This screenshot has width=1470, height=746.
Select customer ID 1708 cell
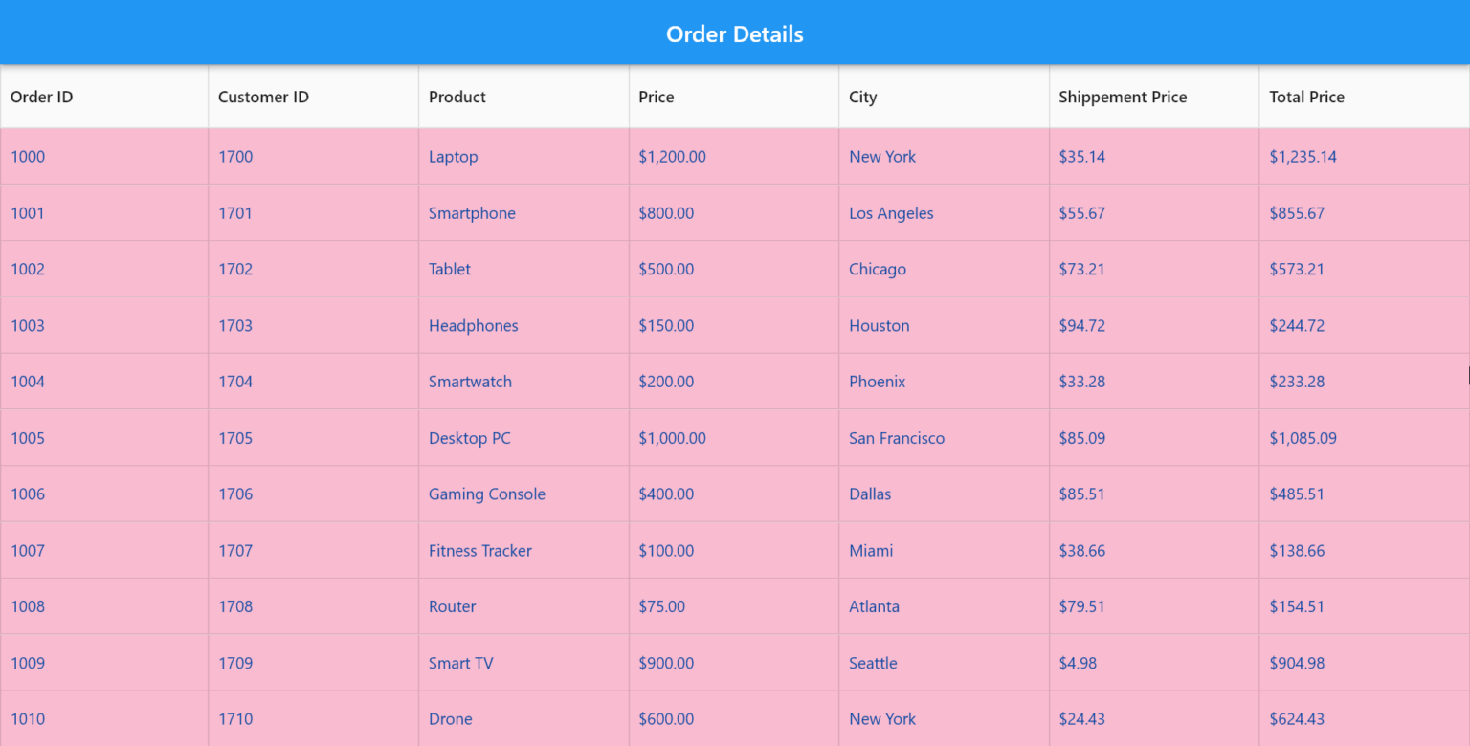coord(235,605)
